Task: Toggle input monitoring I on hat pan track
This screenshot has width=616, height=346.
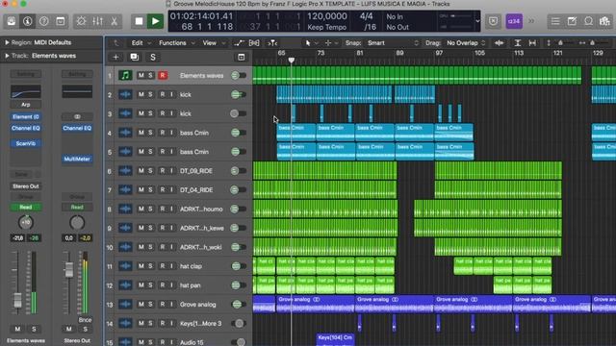Action: tap(171, 285)
